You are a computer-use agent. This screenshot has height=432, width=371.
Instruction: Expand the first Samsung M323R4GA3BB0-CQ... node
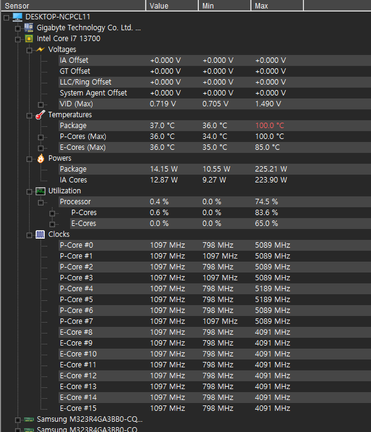(x=18, y=420)
